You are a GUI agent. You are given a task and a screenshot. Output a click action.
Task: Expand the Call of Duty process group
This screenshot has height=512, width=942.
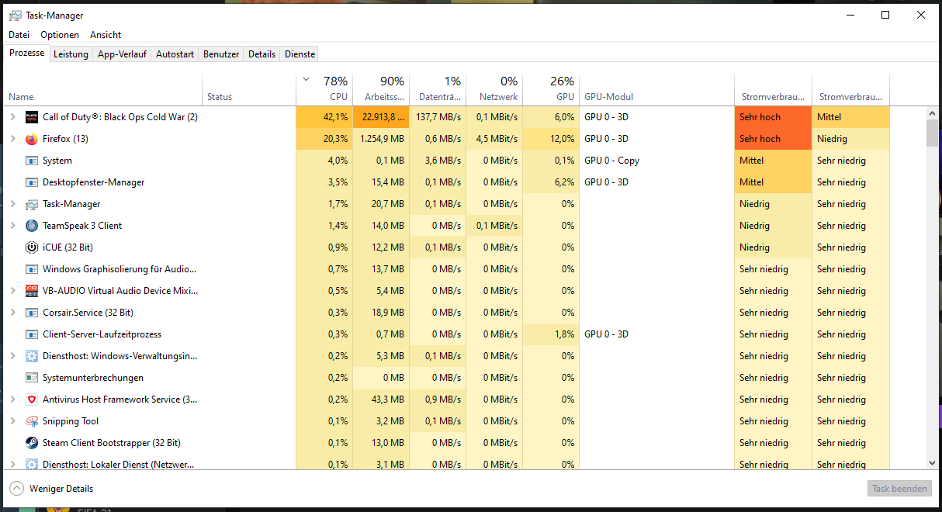[x=12, y=117]
